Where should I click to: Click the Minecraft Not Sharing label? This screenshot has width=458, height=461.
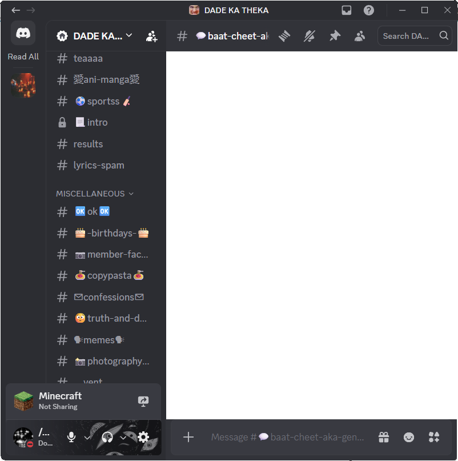point(61,401)
